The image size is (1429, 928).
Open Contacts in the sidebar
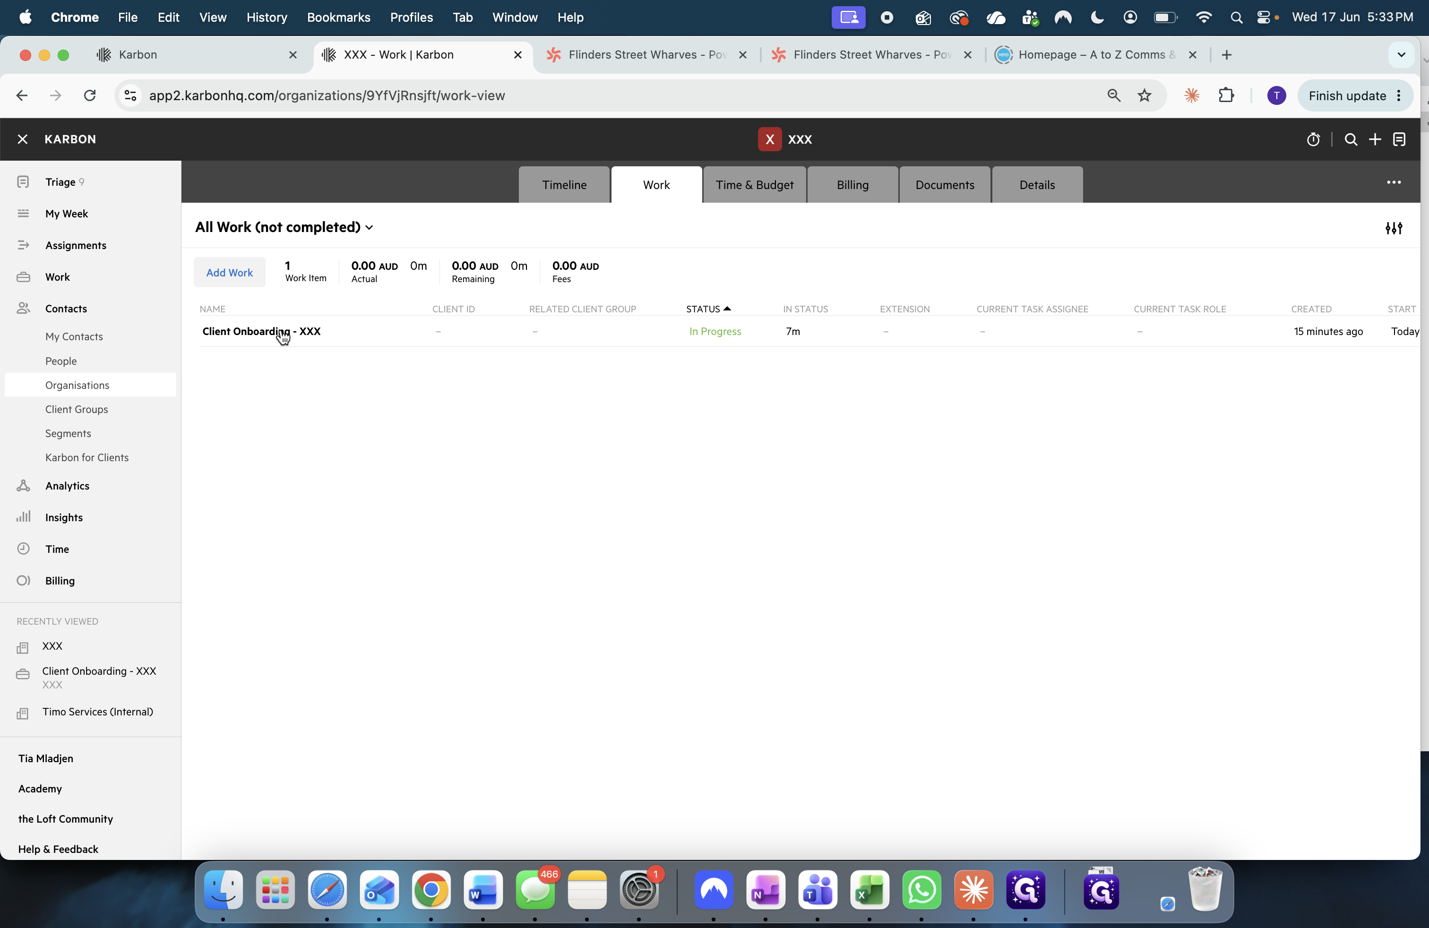click(x=66, y=309)
